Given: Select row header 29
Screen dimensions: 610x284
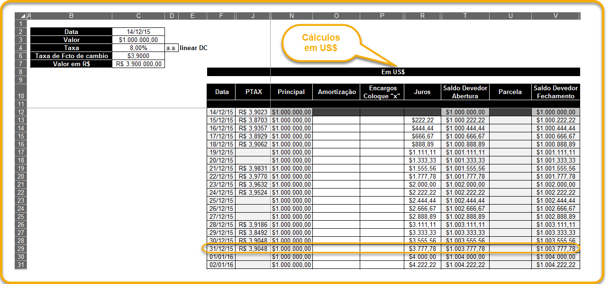Looking at the screenshot, I should point(21,249).
